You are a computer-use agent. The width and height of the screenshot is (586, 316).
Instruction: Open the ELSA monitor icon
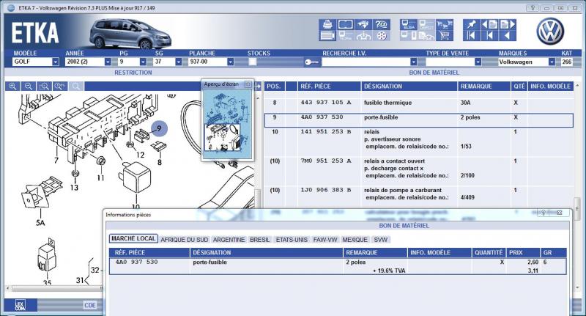pyautogui.click(x=409, y=25)
